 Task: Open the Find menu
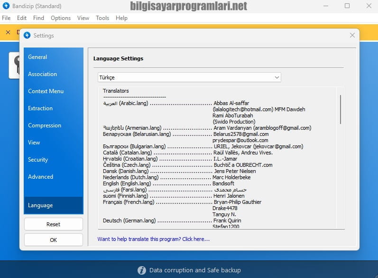[x=38, y=18]
